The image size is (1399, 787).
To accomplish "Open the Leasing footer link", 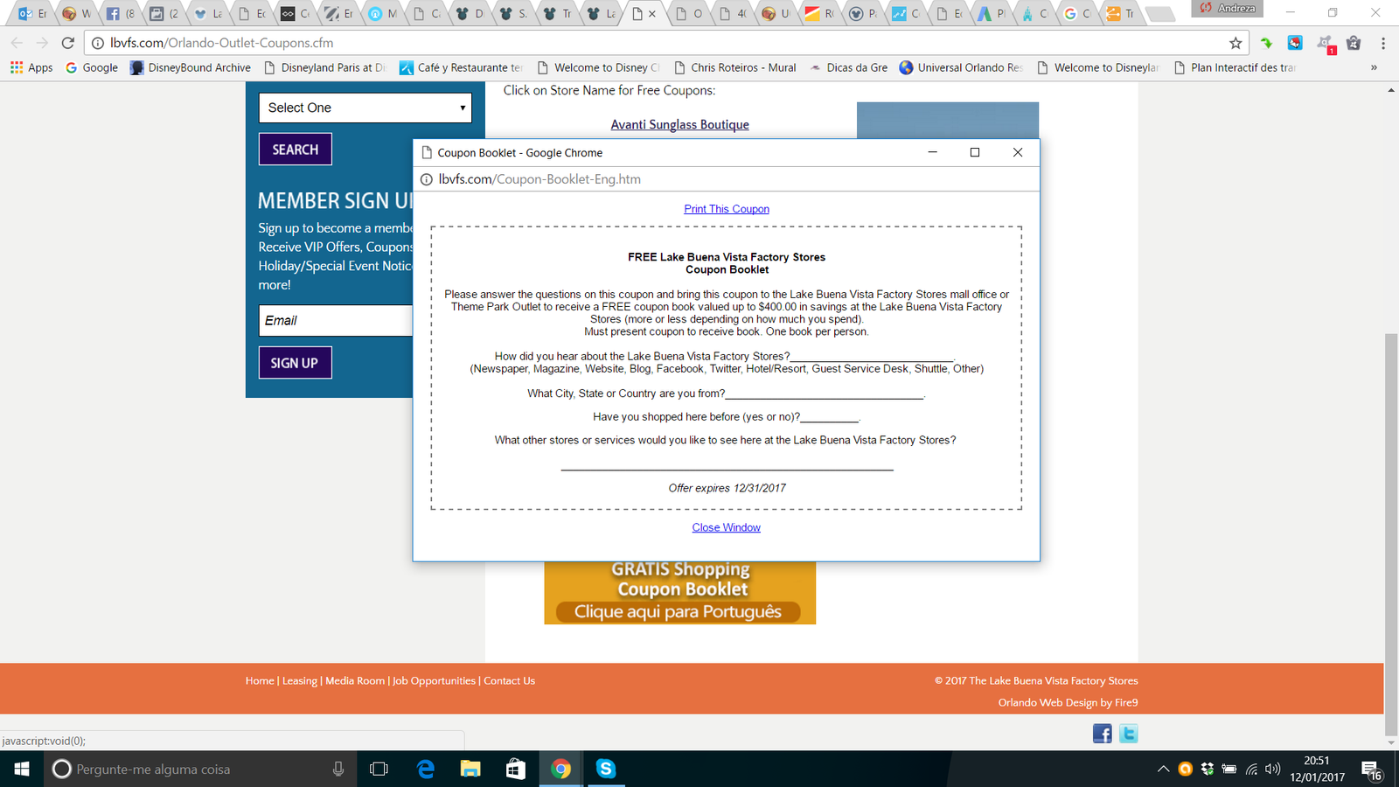I will click(x=300, y=680).
